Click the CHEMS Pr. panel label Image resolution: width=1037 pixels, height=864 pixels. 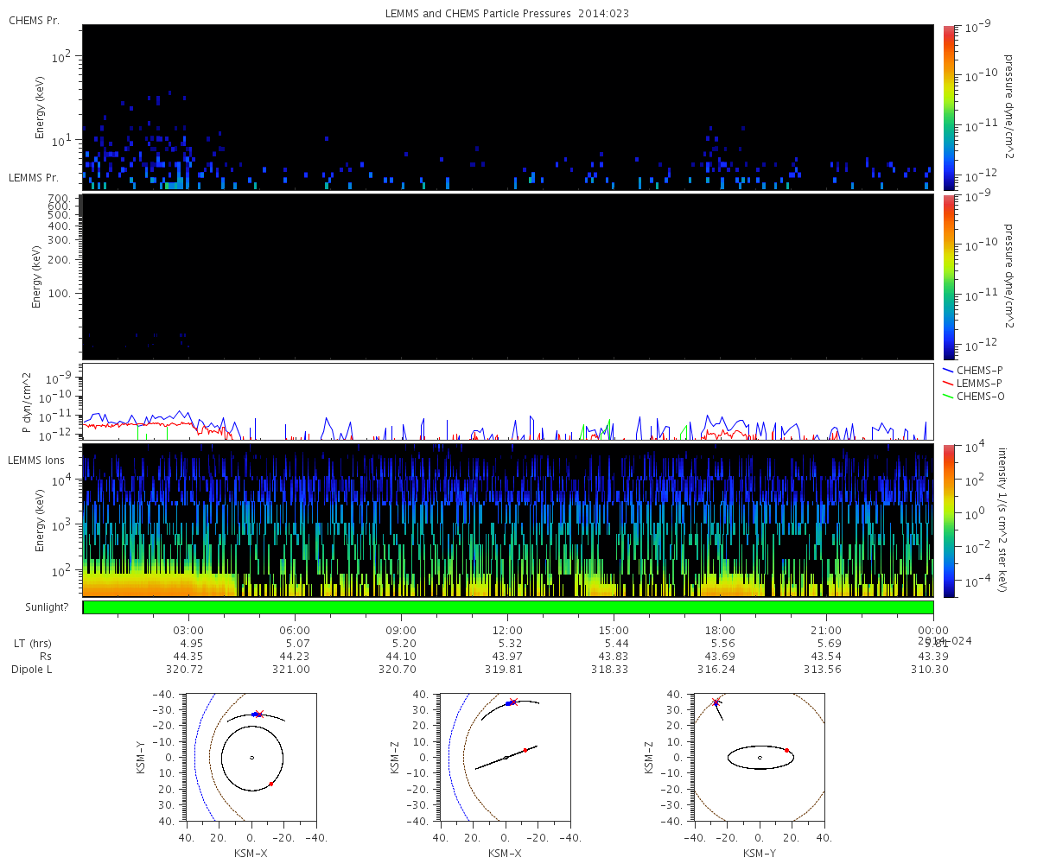34,20
